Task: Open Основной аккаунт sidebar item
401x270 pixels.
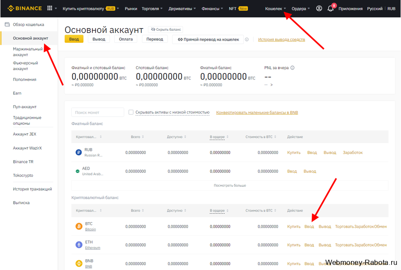Action: point(30,38)
